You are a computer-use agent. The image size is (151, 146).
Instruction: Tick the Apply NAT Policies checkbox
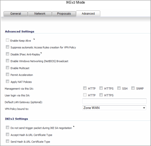click(8, 81)
